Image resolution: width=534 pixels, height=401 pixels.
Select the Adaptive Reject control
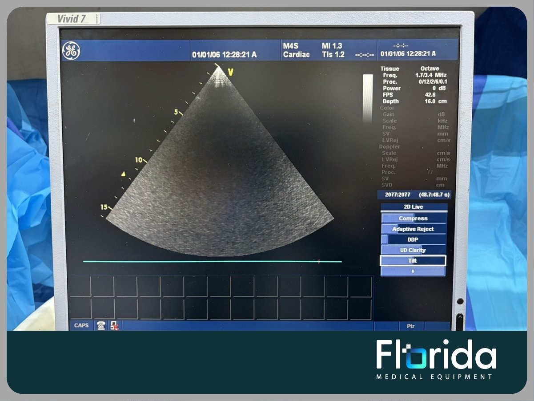(414, 229)
